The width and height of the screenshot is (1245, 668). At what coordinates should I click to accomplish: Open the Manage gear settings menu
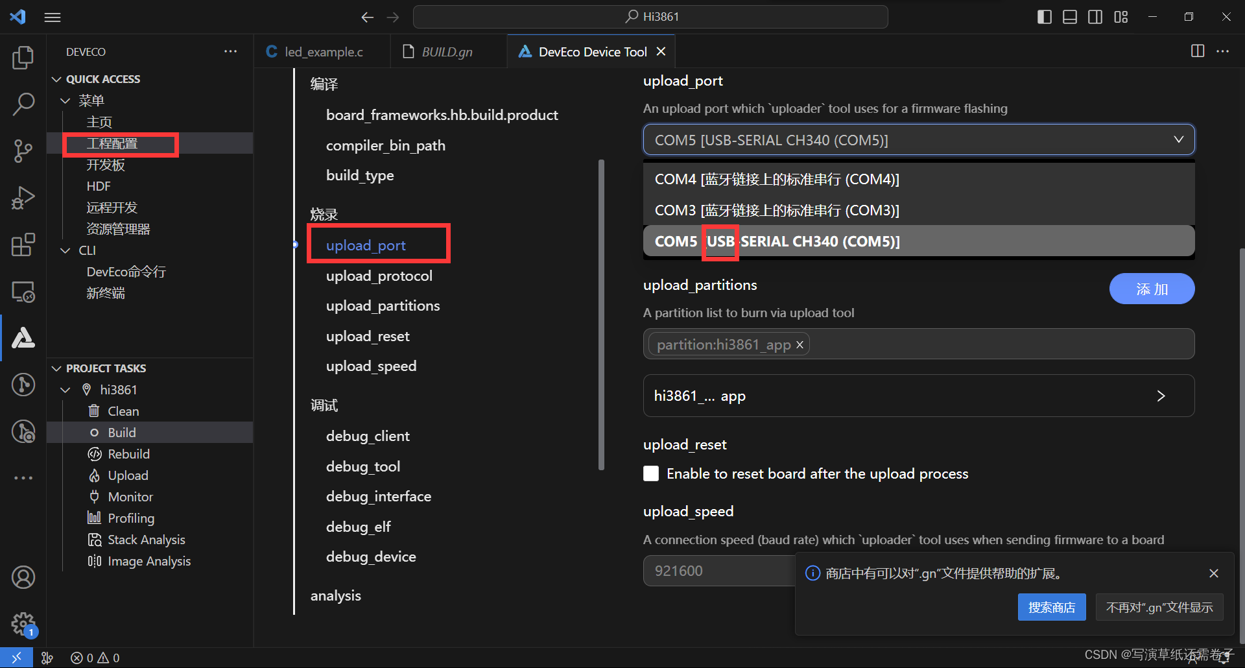point(23,624)
